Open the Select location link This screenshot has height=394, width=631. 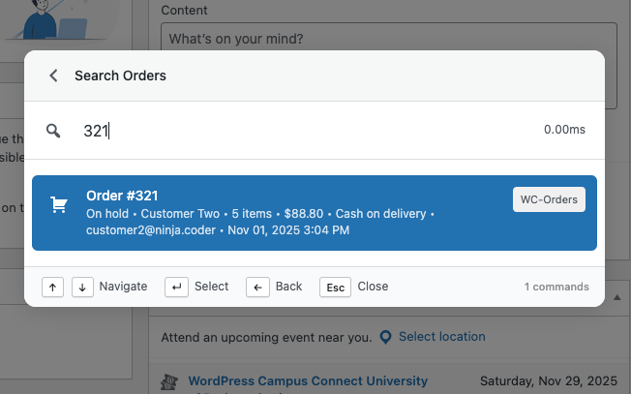pos(441,337)
